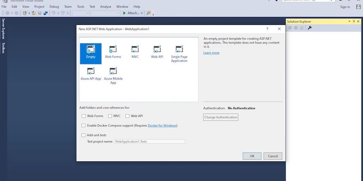Choose the Azure API App template

(91, 74)
